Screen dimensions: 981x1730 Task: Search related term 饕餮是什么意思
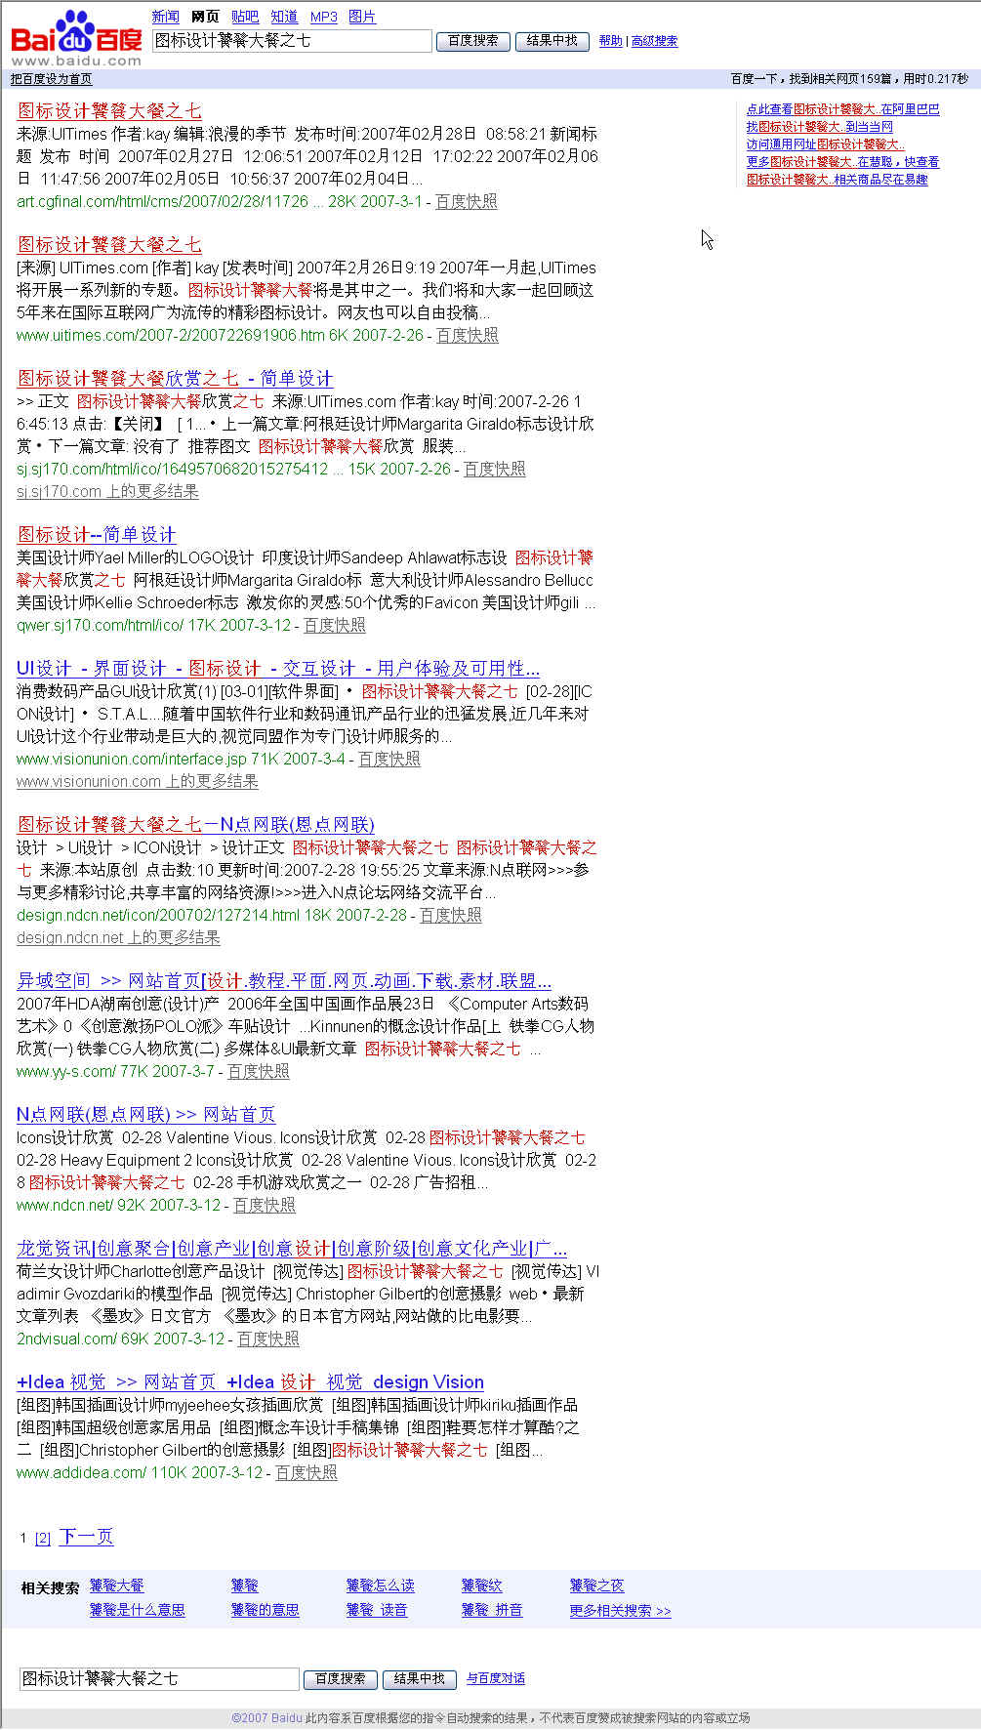[137, 1610]
